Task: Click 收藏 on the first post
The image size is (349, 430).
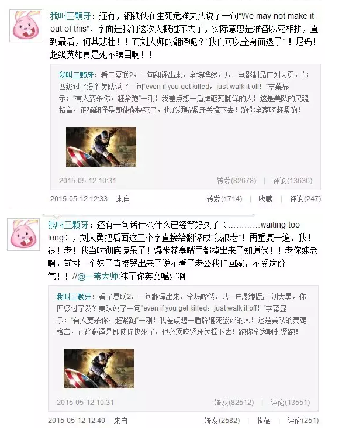Action: pyautogui.click(x=265, y=199)
